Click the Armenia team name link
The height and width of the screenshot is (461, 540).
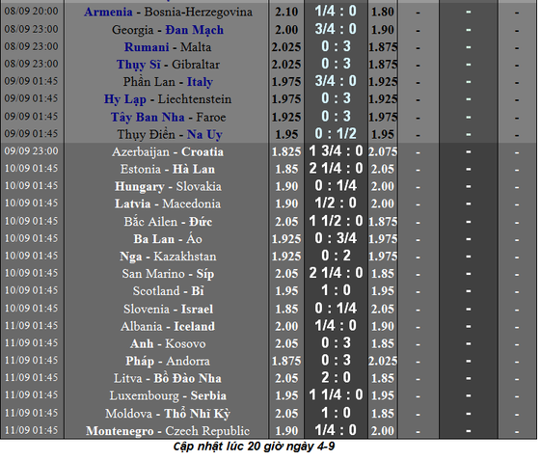pos(108,13)
